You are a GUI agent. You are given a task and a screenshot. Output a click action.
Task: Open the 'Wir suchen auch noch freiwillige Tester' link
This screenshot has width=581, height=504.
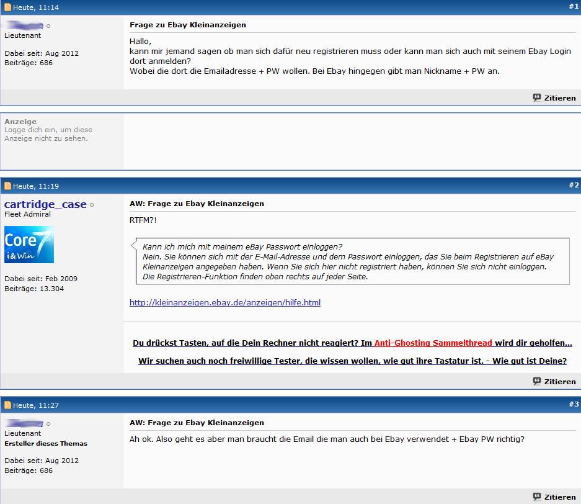pos(352,361)
